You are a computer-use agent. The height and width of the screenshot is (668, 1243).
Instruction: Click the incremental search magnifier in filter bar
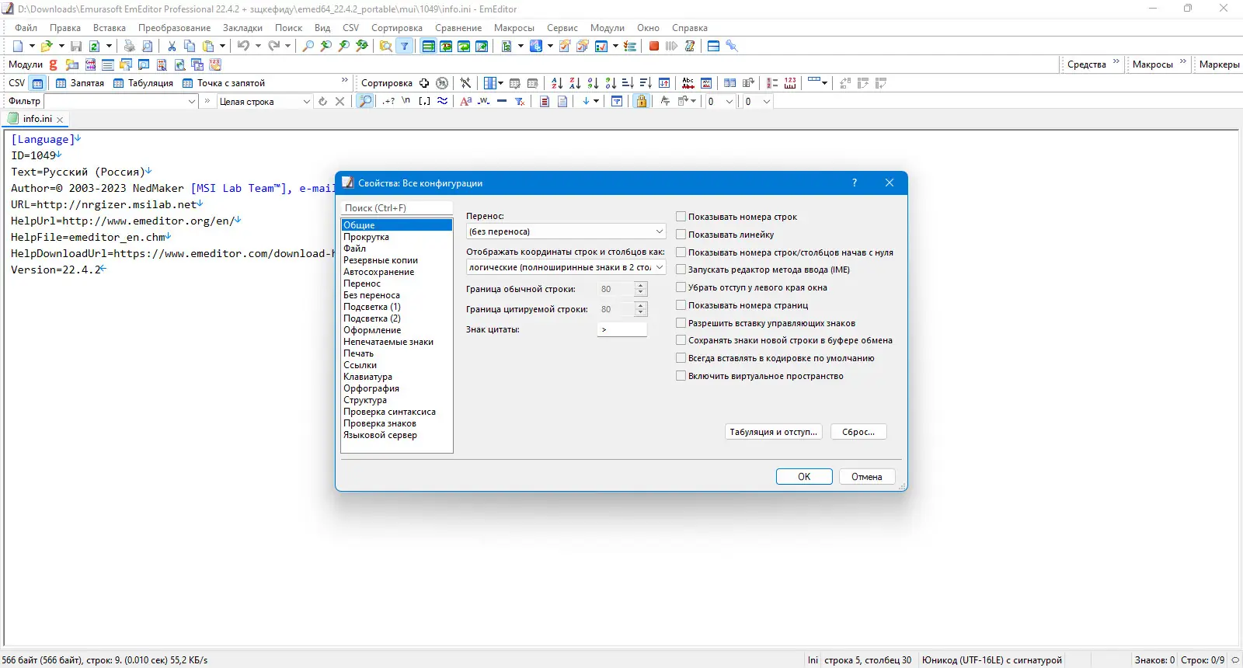(364, 102)
